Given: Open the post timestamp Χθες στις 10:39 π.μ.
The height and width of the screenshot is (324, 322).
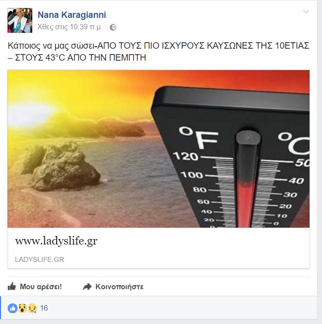Looking at the screenshot, I should click(x=70, y=27).
